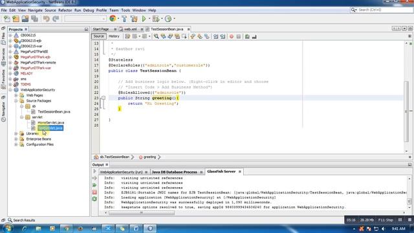Click the Find Selection magnifier in editor toolbar
The width and height of the screenshot is (414, 233).
[157, 36]
